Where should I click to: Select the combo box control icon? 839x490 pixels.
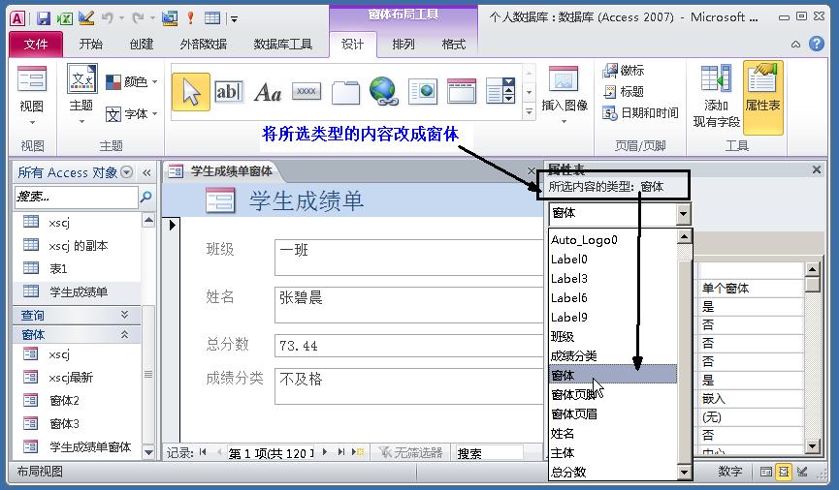pyautogui.click(x=500, y=91)
